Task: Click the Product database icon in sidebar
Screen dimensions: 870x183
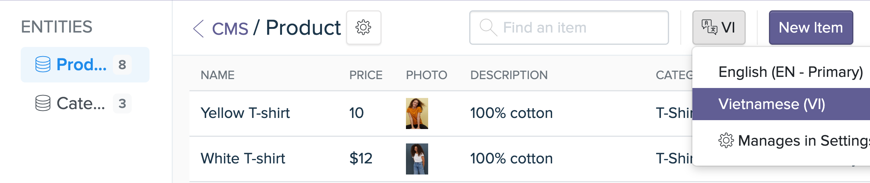Action: tap(43, 64)
